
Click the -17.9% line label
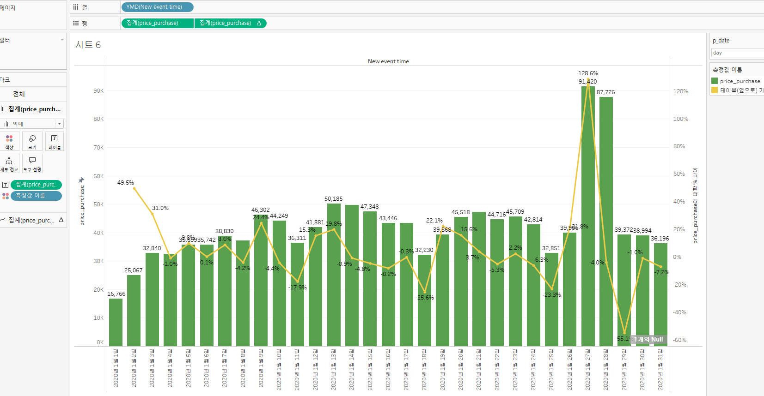[297, 288]
